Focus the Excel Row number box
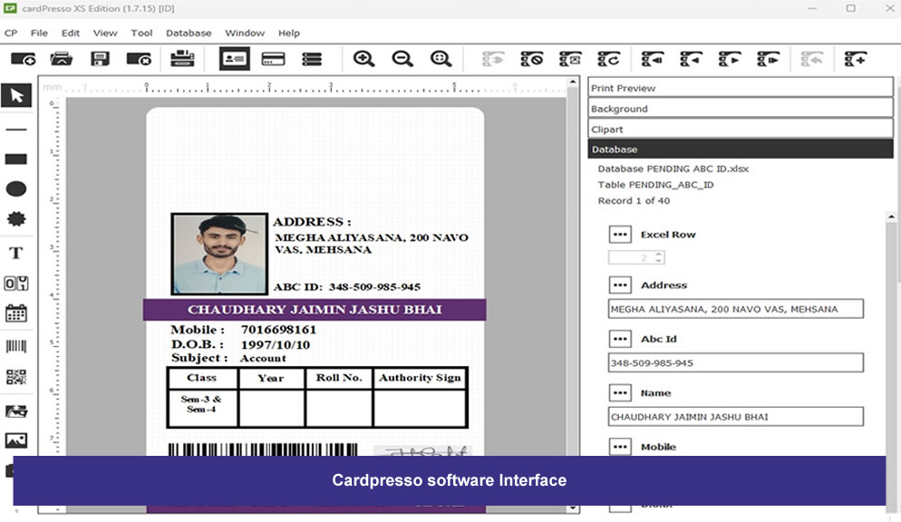This screenshot has width=901, height=522. 636,257
